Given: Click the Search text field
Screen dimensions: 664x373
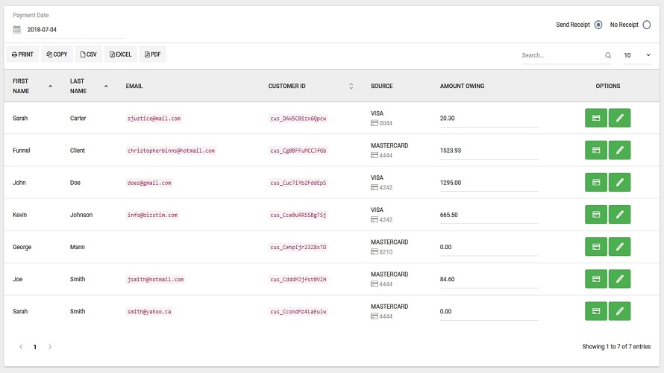Looking at the screenshot, I should click(561, 55).
